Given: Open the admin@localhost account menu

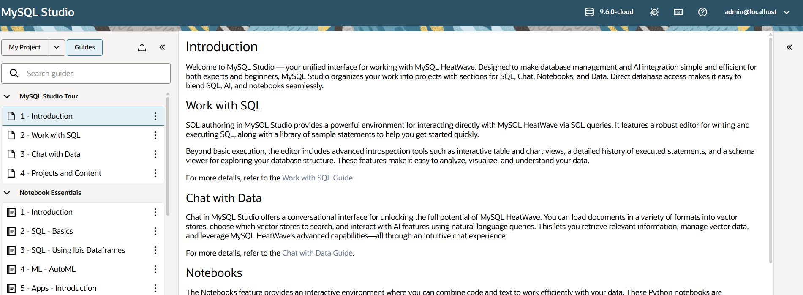Looking at the screenshot, I should pos(757,12).
